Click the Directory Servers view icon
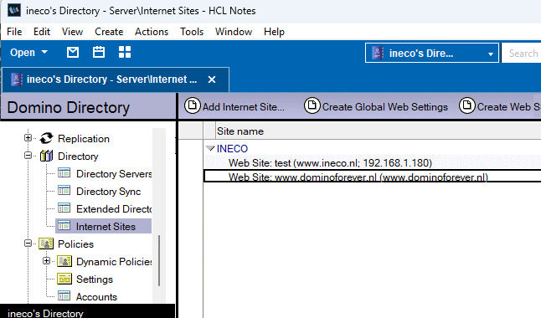541x318 pixels. coord(64,173)
